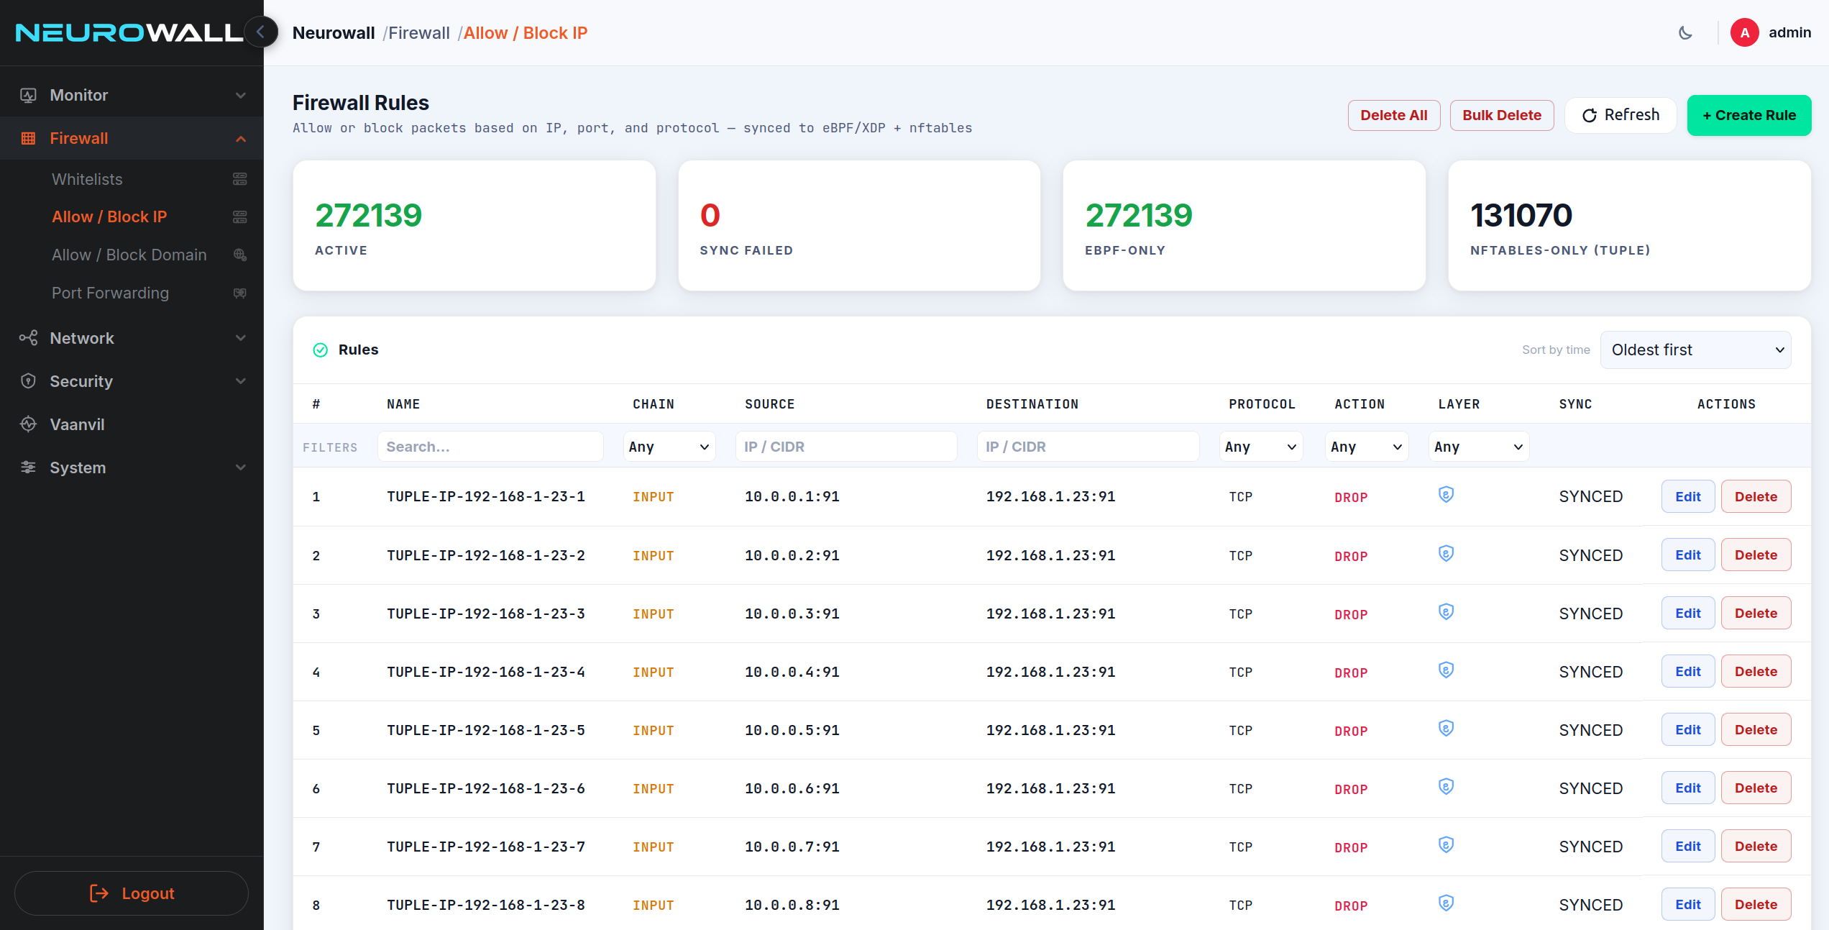1829x930 pixels.
Task: Click layer shield icon for rule 6
Action: 1446,786
